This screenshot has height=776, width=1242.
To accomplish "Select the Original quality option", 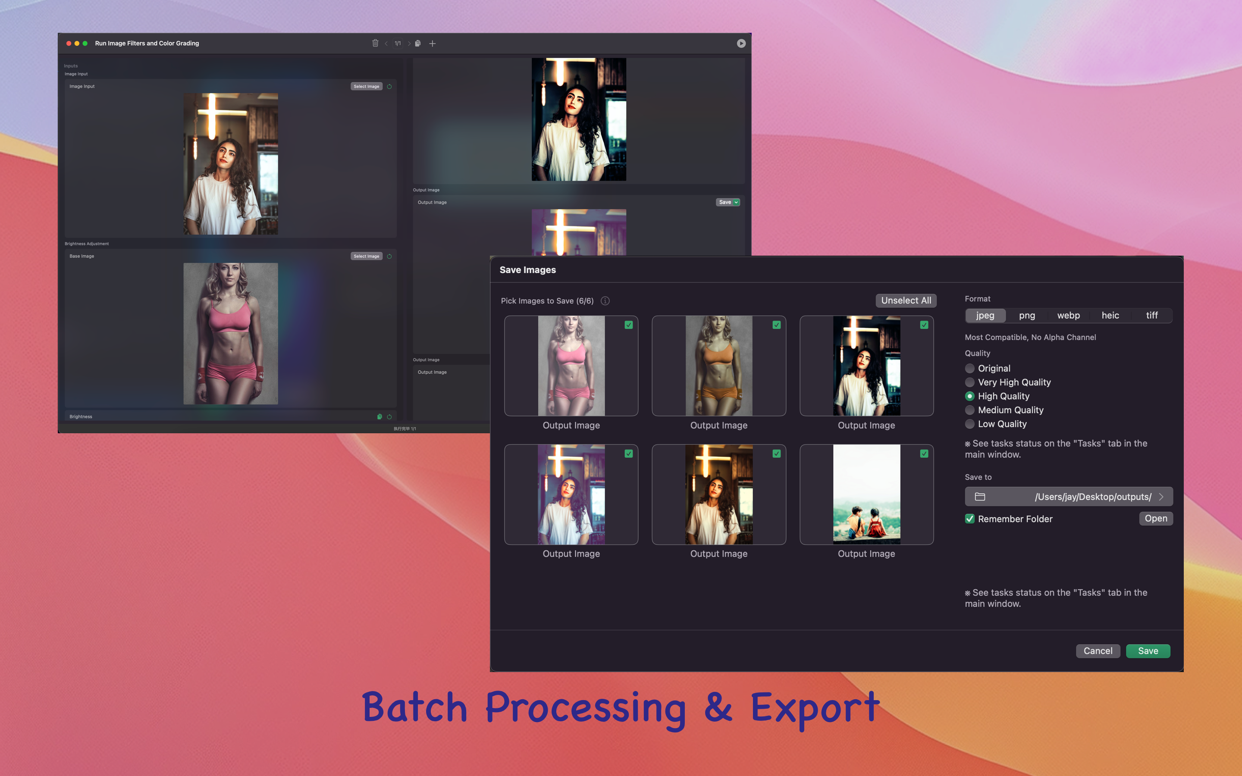I will [x=969, y=369].
